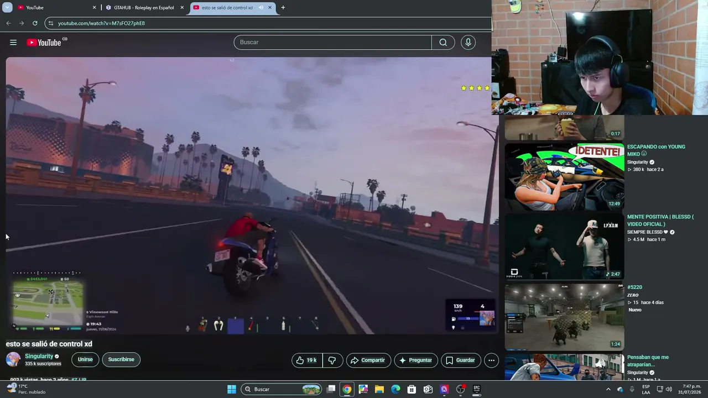The height and width of the screenshot is (398, 708).
Task: Switch the ESP LAA input language
Action: click(x=646, y=389)
